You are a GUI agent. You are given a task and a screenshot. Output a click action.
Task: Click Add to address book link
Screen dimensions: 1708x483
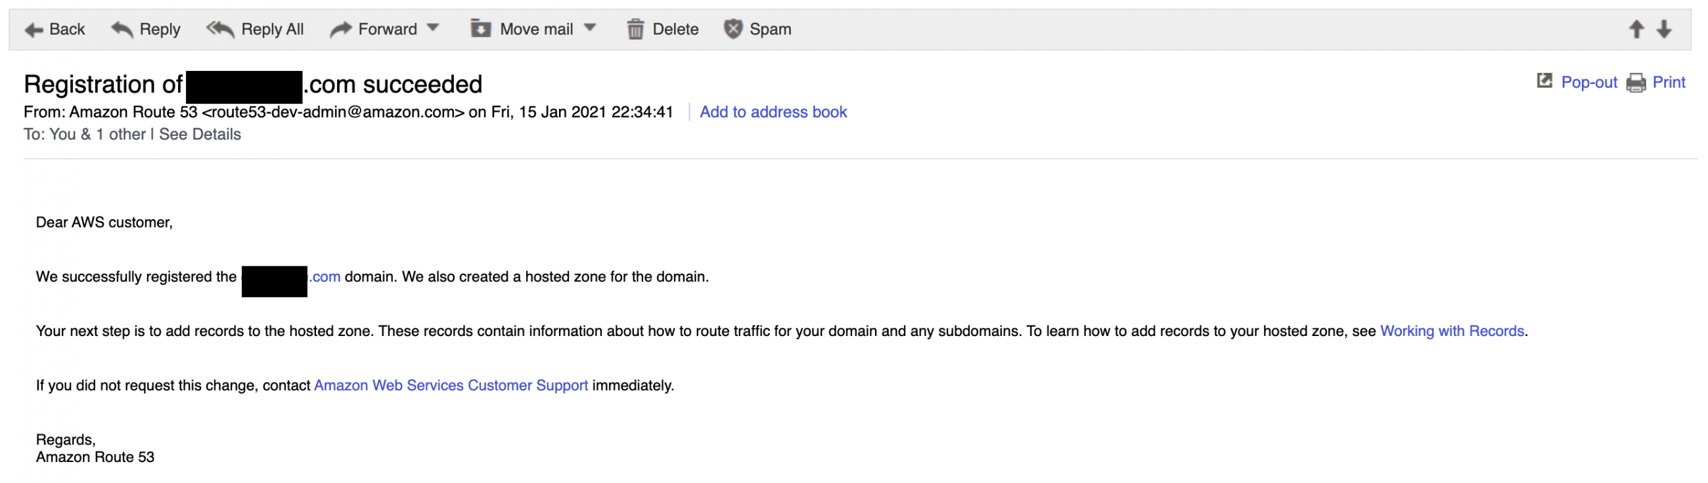(773, 112)
